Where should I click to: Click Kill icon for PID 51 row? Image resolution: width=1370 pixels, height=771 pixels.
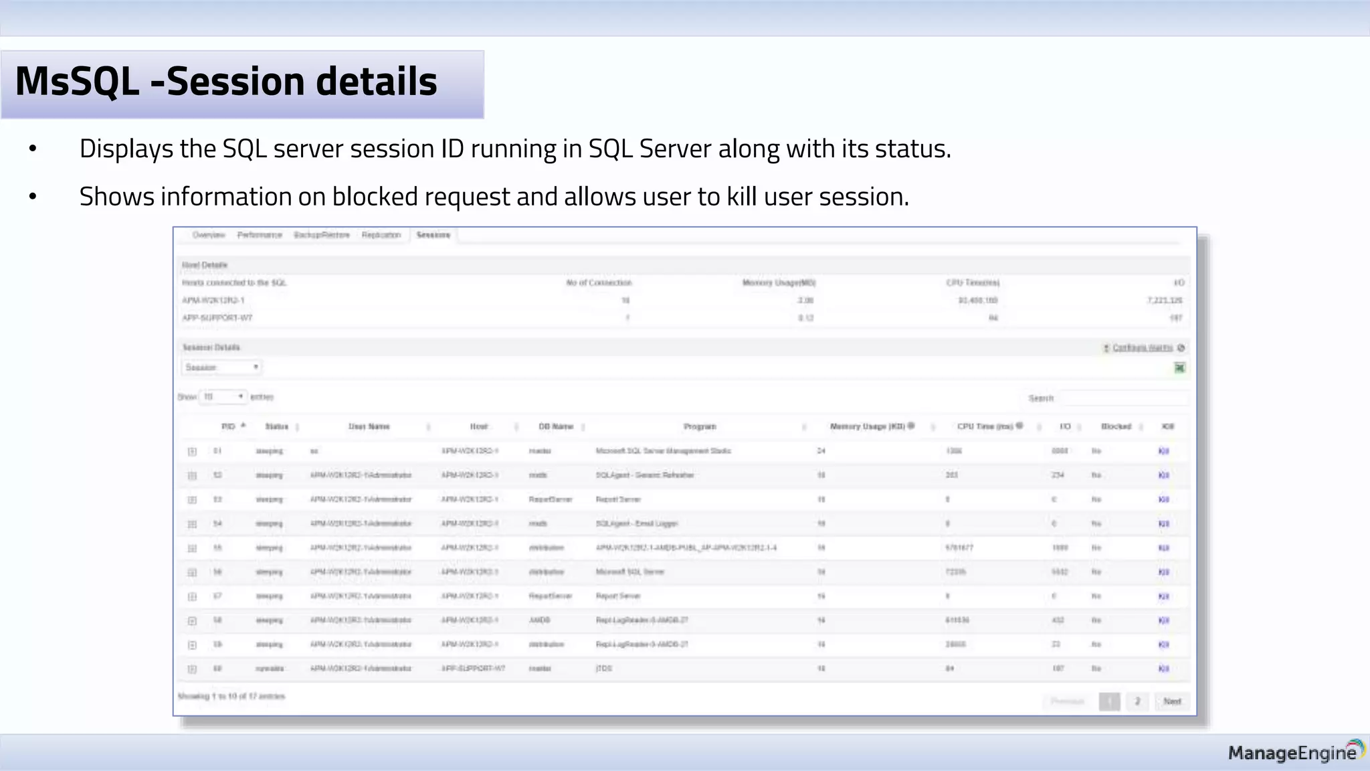(1163, 451)
